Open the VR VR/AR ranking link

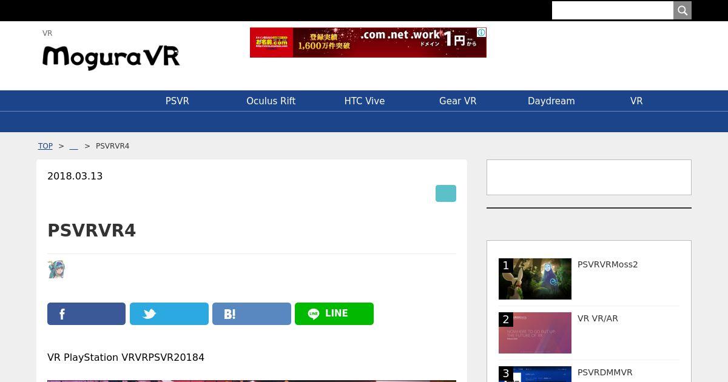tap(598, 318)
